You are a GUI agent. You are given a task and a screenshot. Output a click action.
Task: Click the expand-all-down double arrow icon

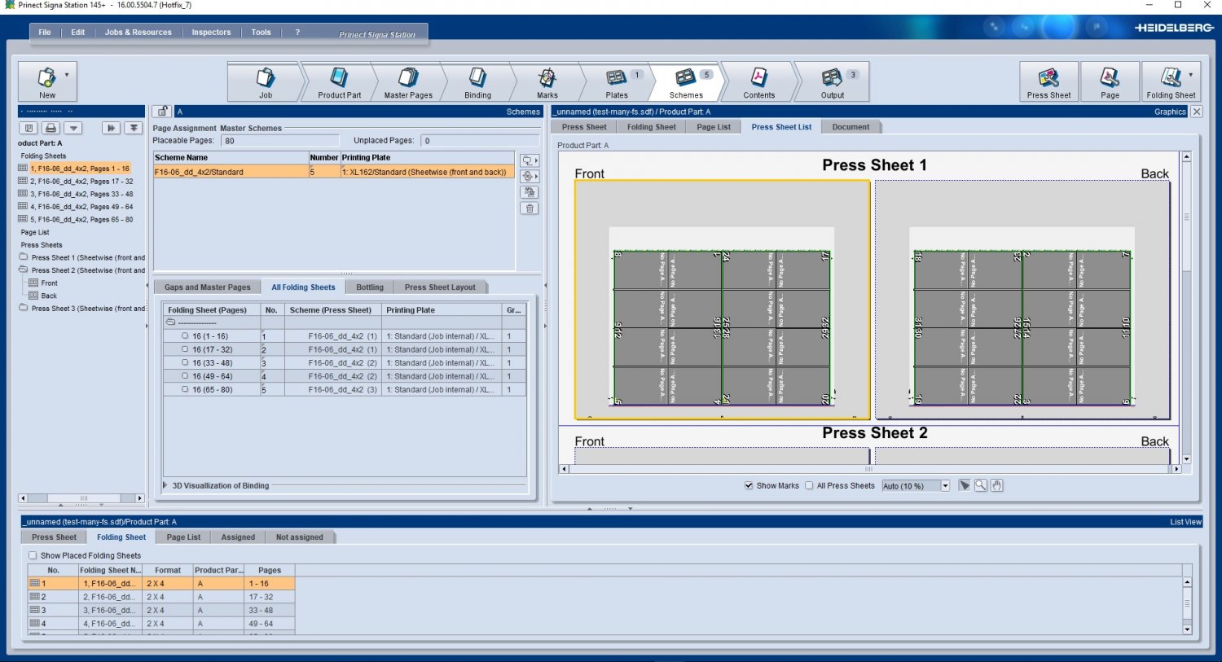pos(134,128)
